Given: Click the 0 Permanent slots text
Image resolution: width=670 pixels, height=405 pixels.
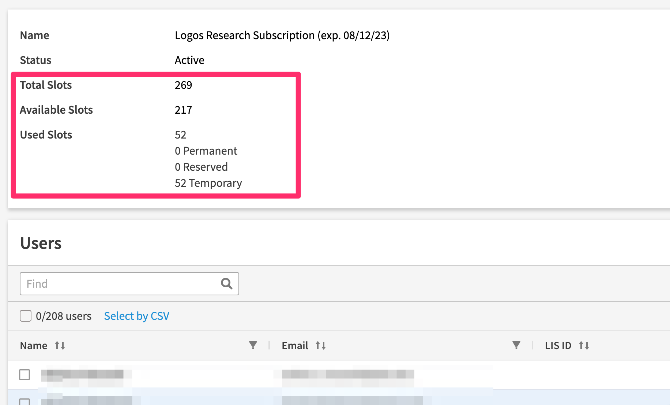Looking at the screenshot, I should click(x=206, y=151).
